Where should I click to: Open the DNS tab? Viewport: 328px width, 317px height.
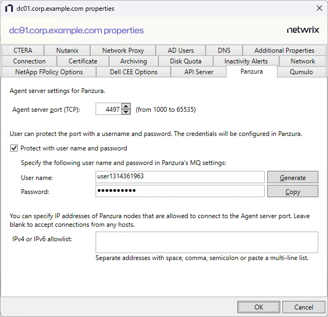pyautogui.click(x=224, y=51)
